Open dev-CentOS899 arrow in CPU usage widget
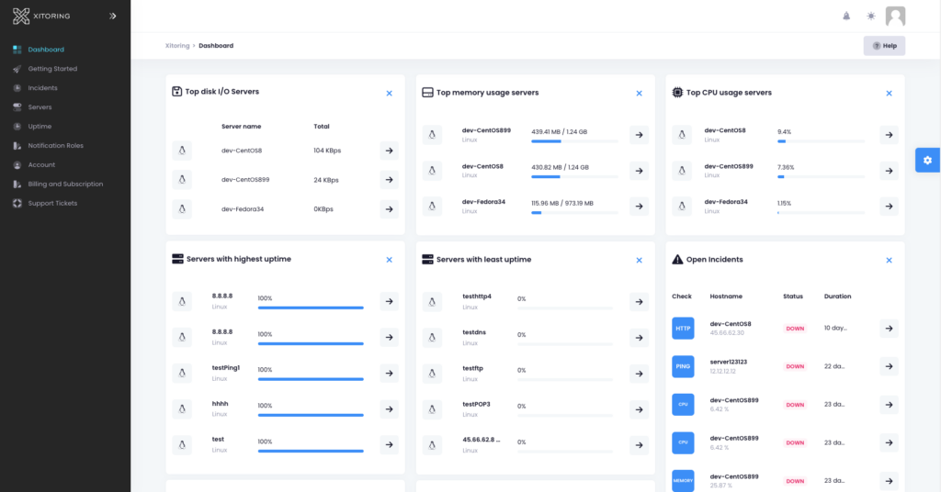Viewport: 941px width, 492px height. pyautogui.click(x=890, y=171)
